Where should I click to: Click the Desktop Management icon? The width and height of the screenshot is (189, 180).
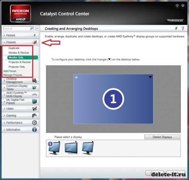point(34,81)
